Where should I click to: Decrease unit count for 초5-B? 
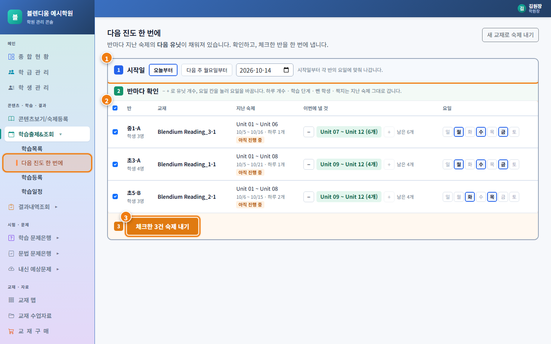[x=309, y=197]
